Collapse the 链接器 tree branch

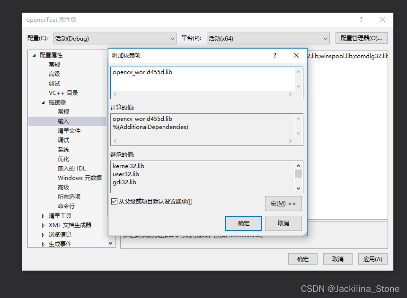pyautogui.click(x=43, y=102)
